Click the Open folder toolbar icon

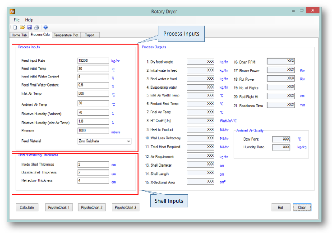[22, 27]
